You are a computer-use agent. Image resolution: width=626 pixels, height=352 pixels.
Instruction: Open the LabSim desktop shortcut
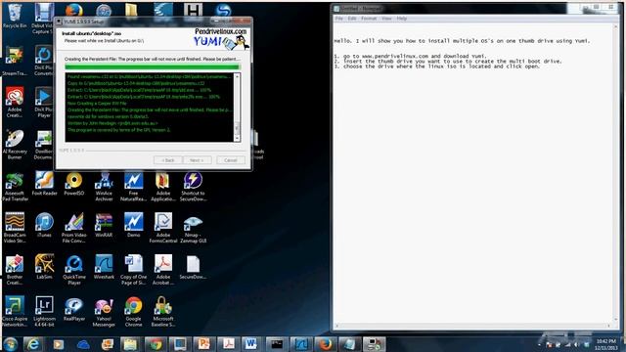tap(44, 267)
